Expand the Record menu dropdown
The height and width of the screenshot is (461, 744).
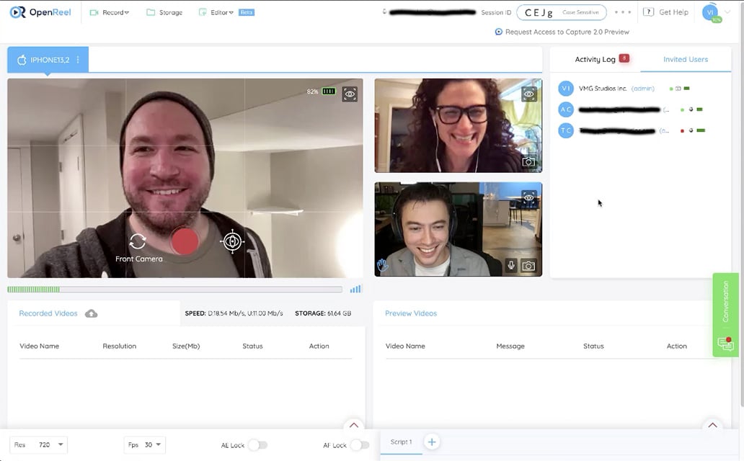tap(110, 12)
